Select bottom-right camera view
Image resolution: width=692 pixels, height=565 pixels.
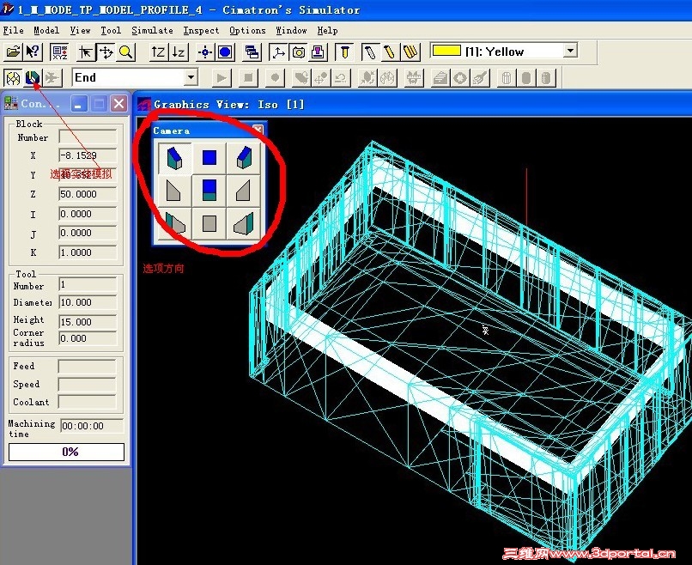pyautogui.click(x=244, y=223)
